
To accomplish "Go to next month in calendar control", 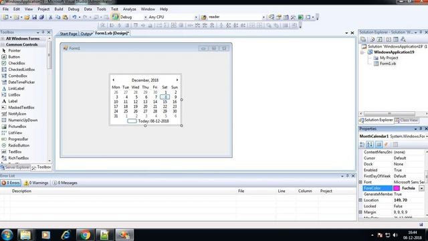I will tap(177, 80).
